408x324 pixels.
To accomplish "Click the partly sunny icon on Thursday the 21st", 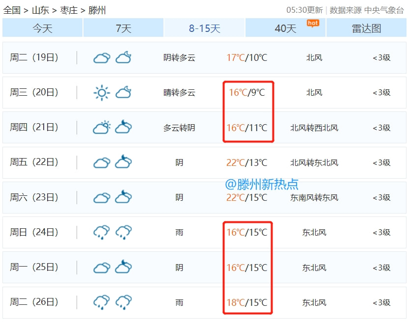I will pyautogui.click(x=102, y=128).
